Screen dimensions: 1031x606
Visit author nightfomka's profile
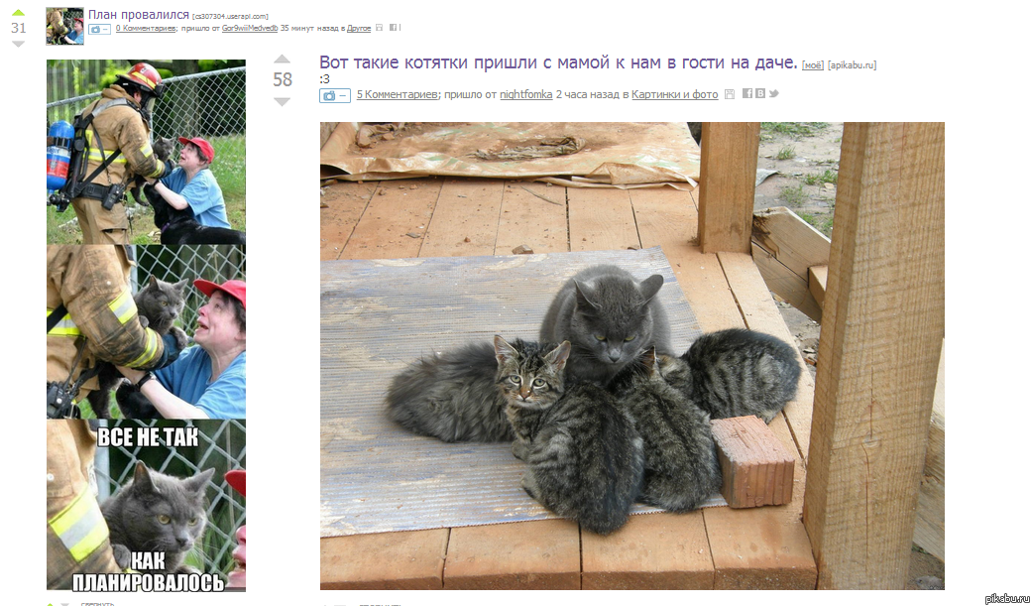(x=526, y=94)
